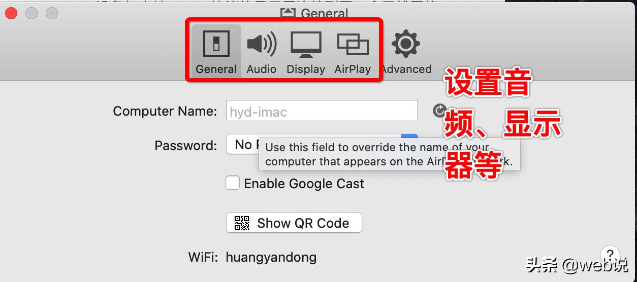Close the preferences window with red button
Image resolution: width=637 pixels, height=282 pixels.
pyautogui.click(x=11, y=13)
